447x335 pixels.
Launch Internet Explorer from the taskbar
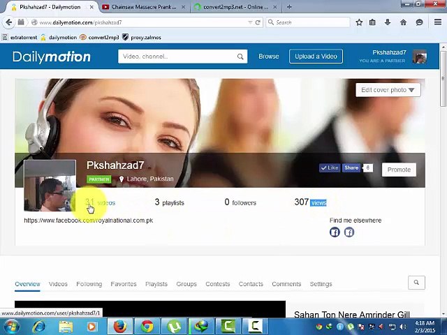click(x=39, y=327)
